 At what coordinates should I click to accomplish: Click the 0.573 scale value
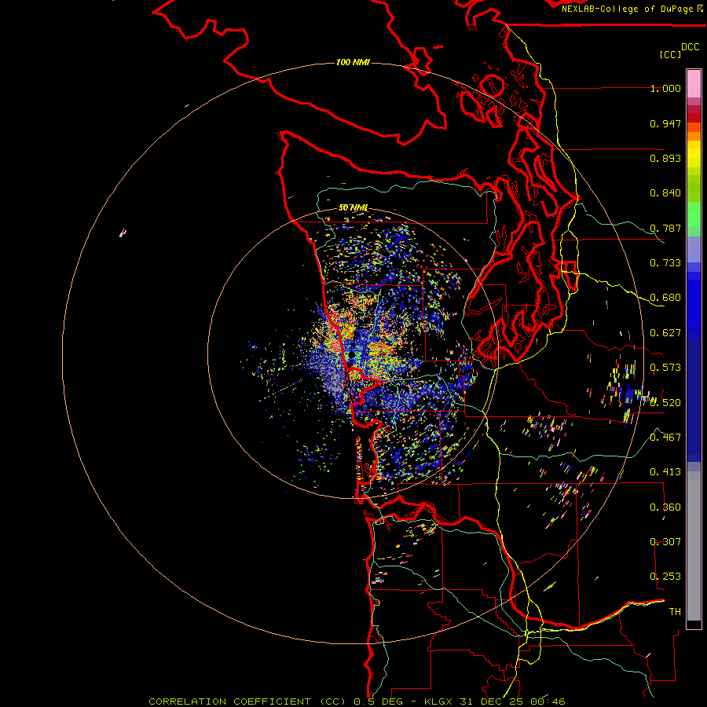point(665,368)
